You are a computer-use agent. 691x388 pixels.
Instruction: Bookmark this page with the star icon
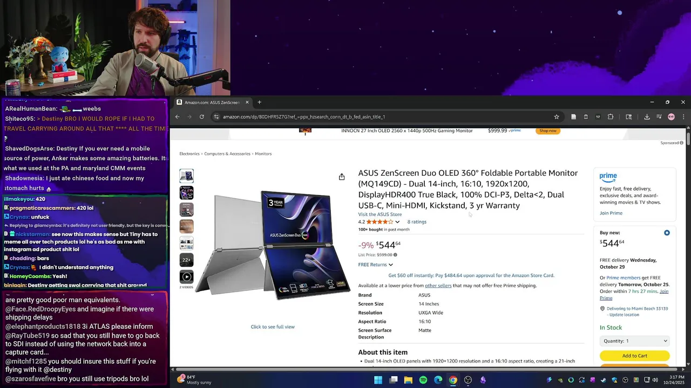pyautogui.click(x=557, y=117)
